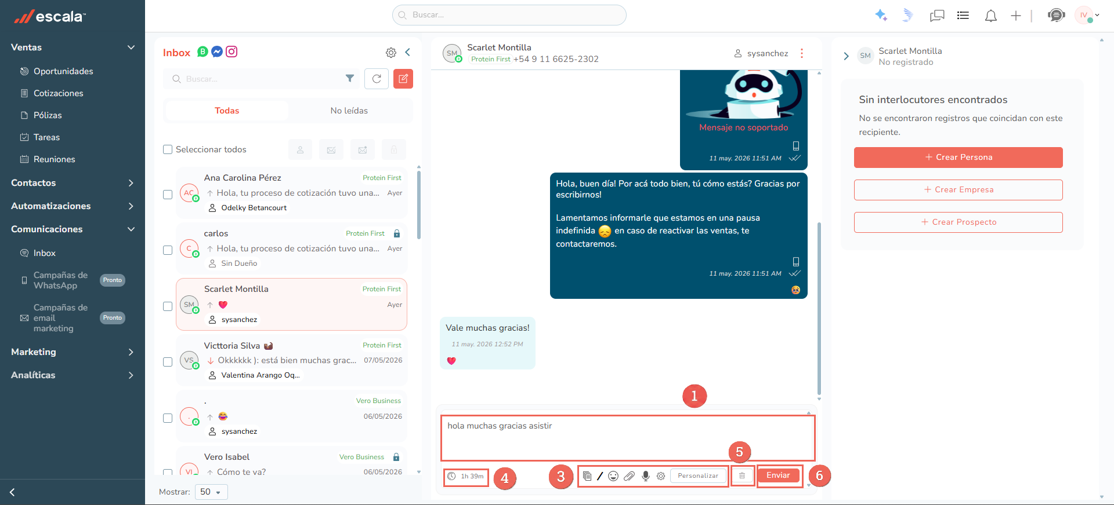This screenshot has width=1114, height=505.
Task: Open Oportunidades in the sidebar
Action: click(x=63, y=71)
